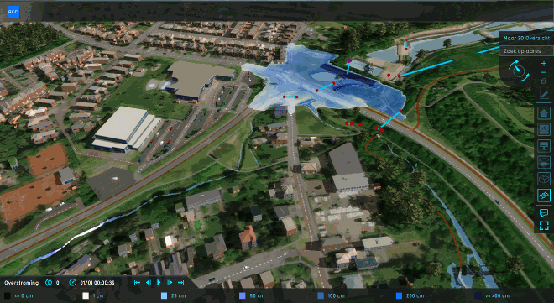Zoom out with the minus button

[x=544, y=72]
